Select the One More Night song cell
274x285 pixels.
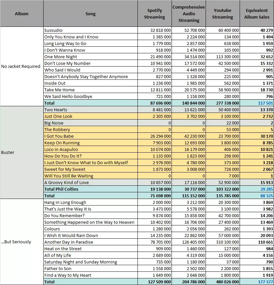pyautogui.click(x=91, y=57)
